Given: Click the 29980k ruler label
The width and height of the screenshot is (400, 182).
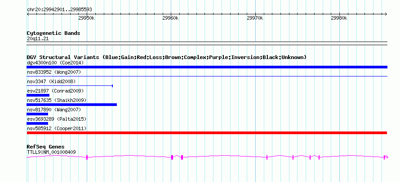Looking at the screenshot, I should pyautogui.click(x=339, y=18).
